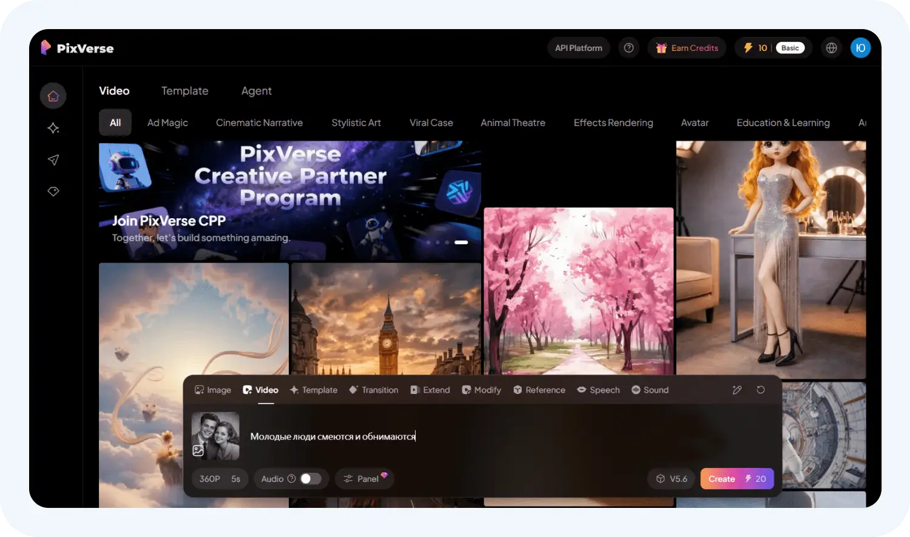Click the paper plane sidebar icon

point(53,160)
